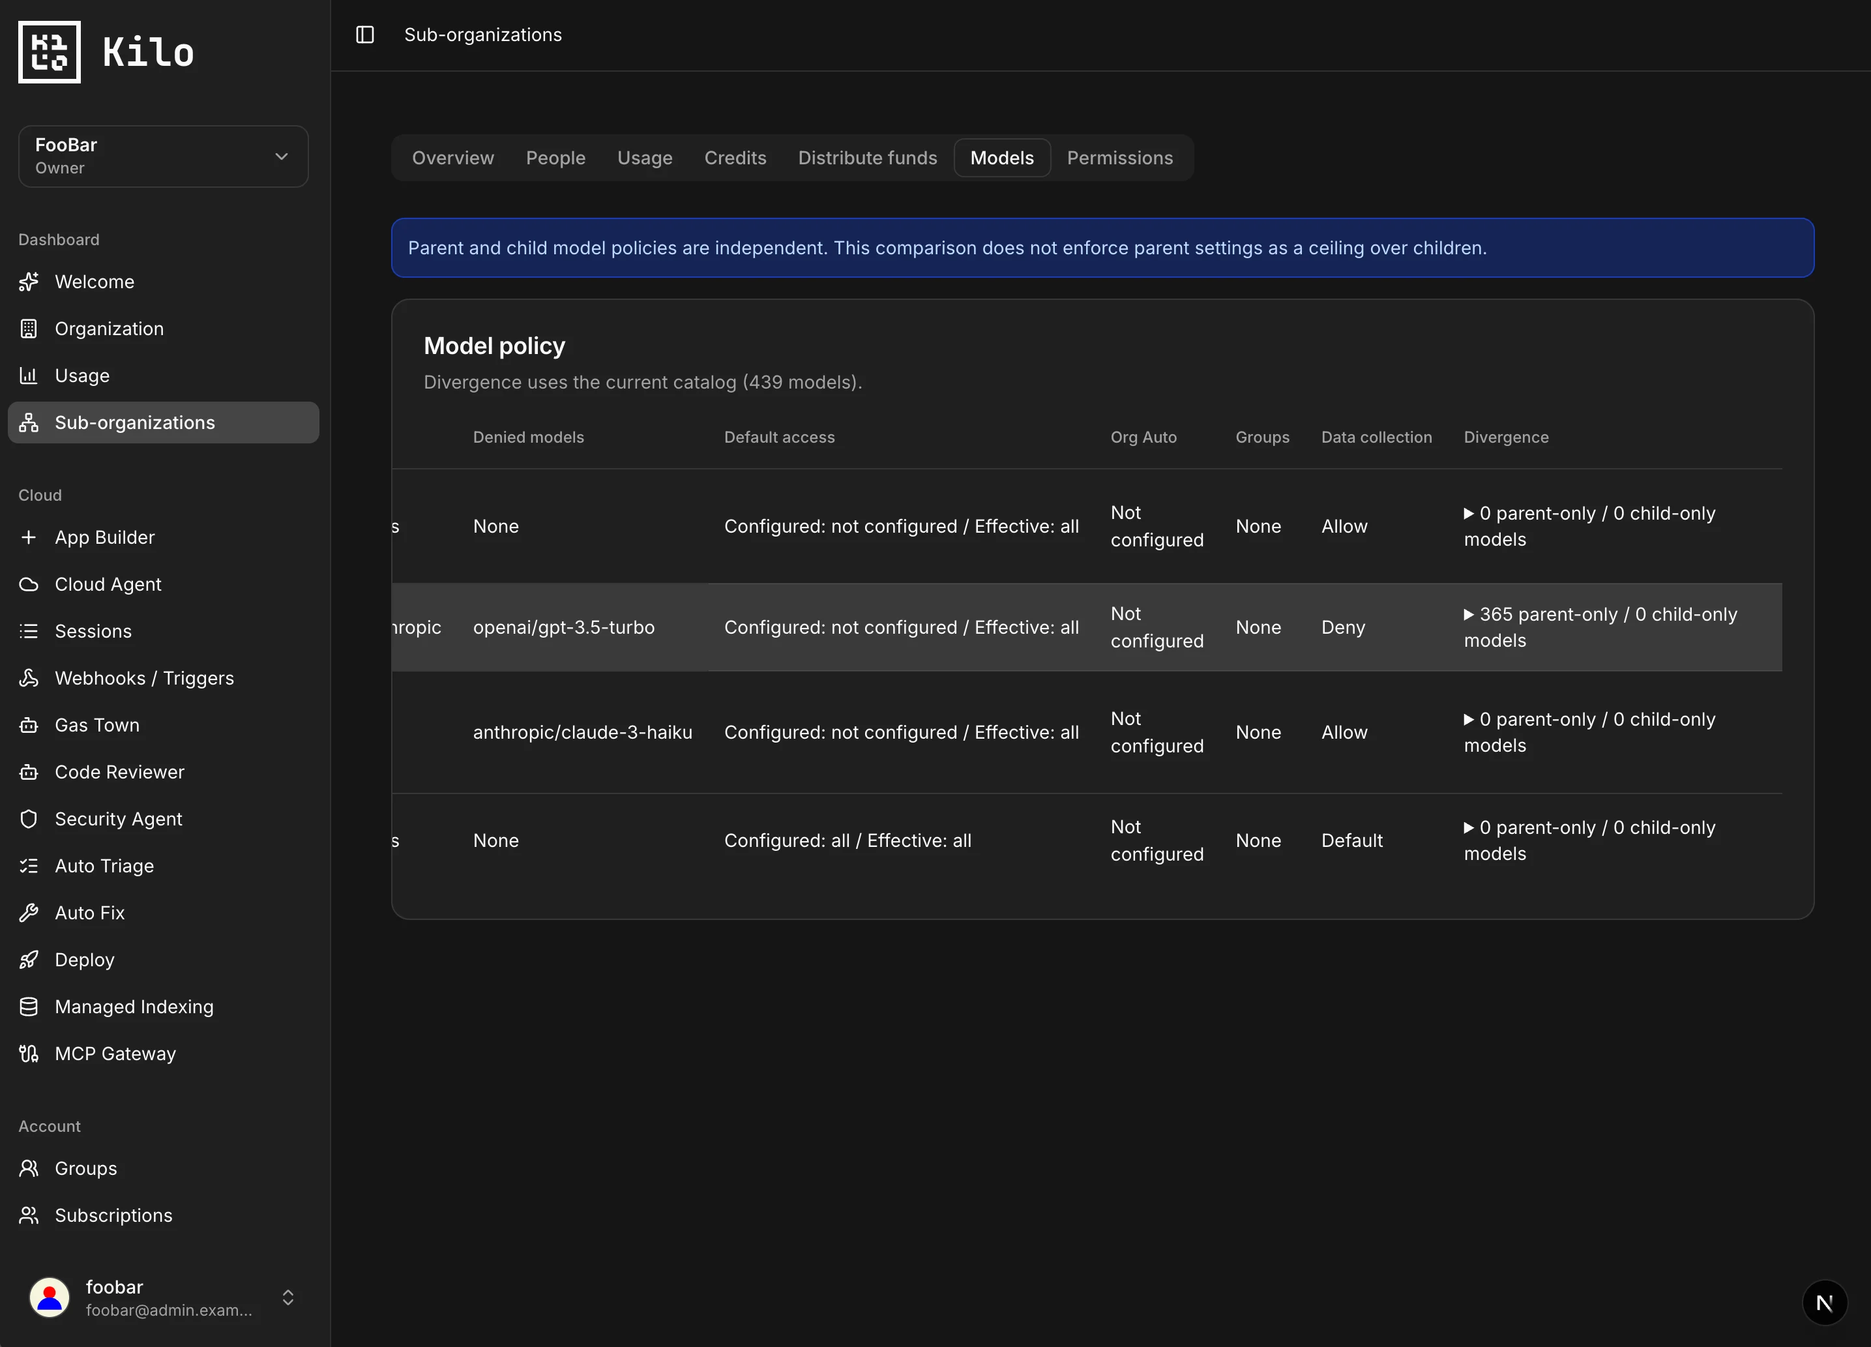Select the Models tab
1871x1347 pixels.
click(1001, 158)
